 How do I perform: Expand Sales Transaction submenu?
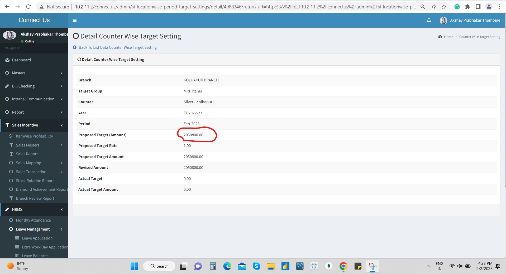click(x=34, y=172)
